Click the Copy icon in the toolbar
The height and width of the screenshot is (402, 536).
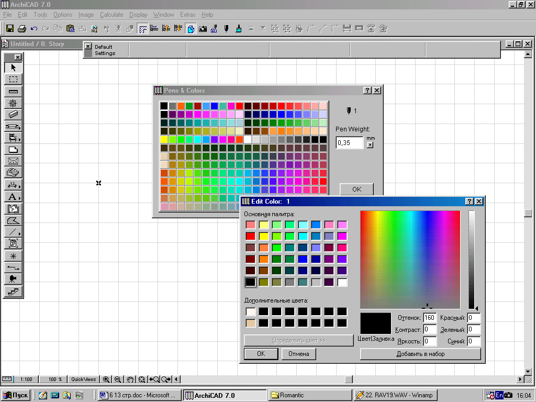pos(58,29)
